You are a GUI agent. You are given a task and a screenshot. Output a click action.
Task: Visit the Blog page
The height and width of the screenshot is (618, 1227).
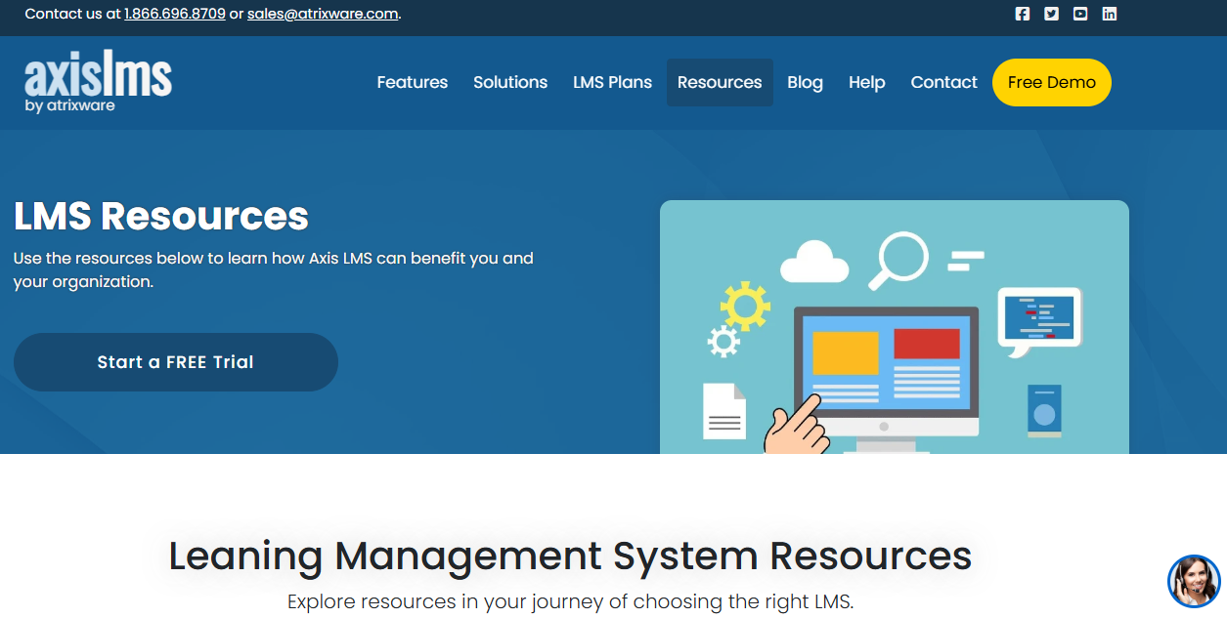[805, 82]
